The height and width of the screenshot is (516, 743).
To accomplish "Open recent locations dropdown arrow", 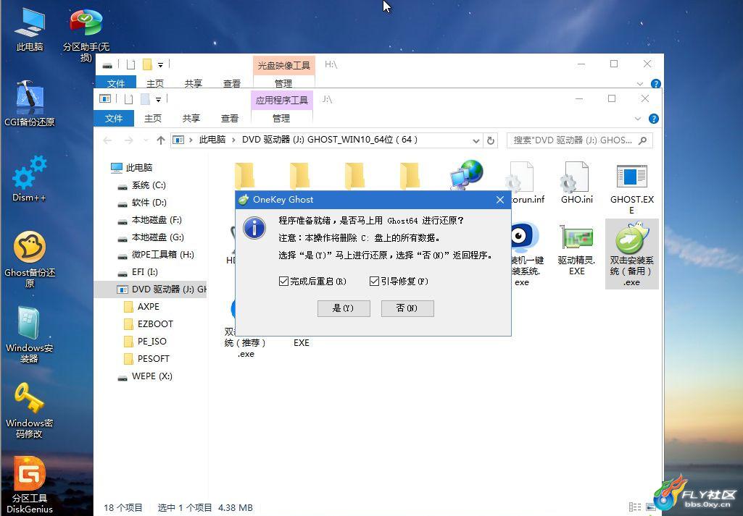I will click(x=146, y=140).
